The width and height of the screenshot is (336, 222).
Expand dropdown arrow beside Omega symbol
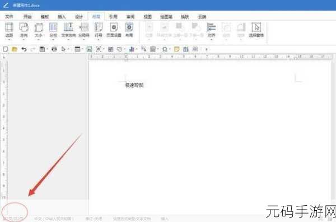(x=170, y=49)
